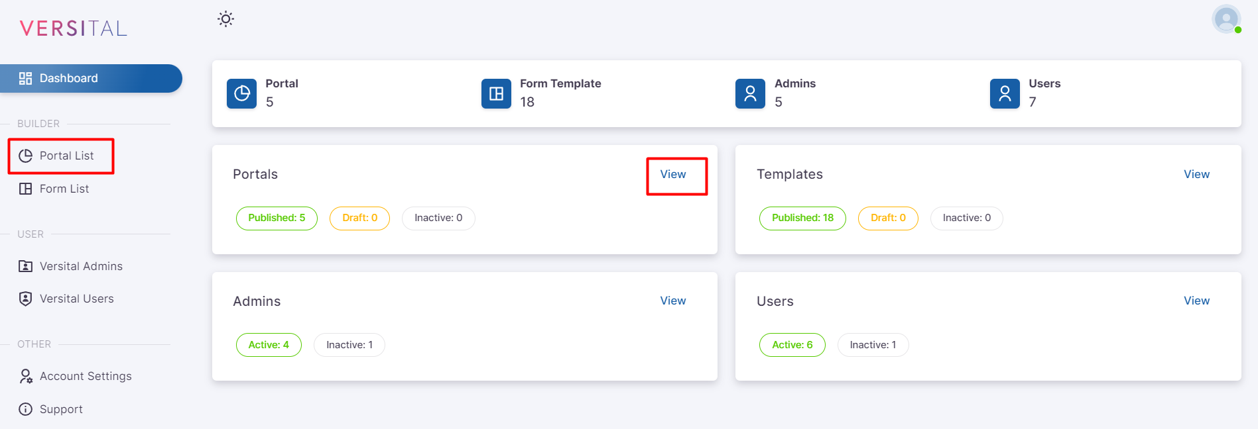This screenshot has width=1258, height=429.
Task: Click View link in Users card
Action: point(1196,301)
